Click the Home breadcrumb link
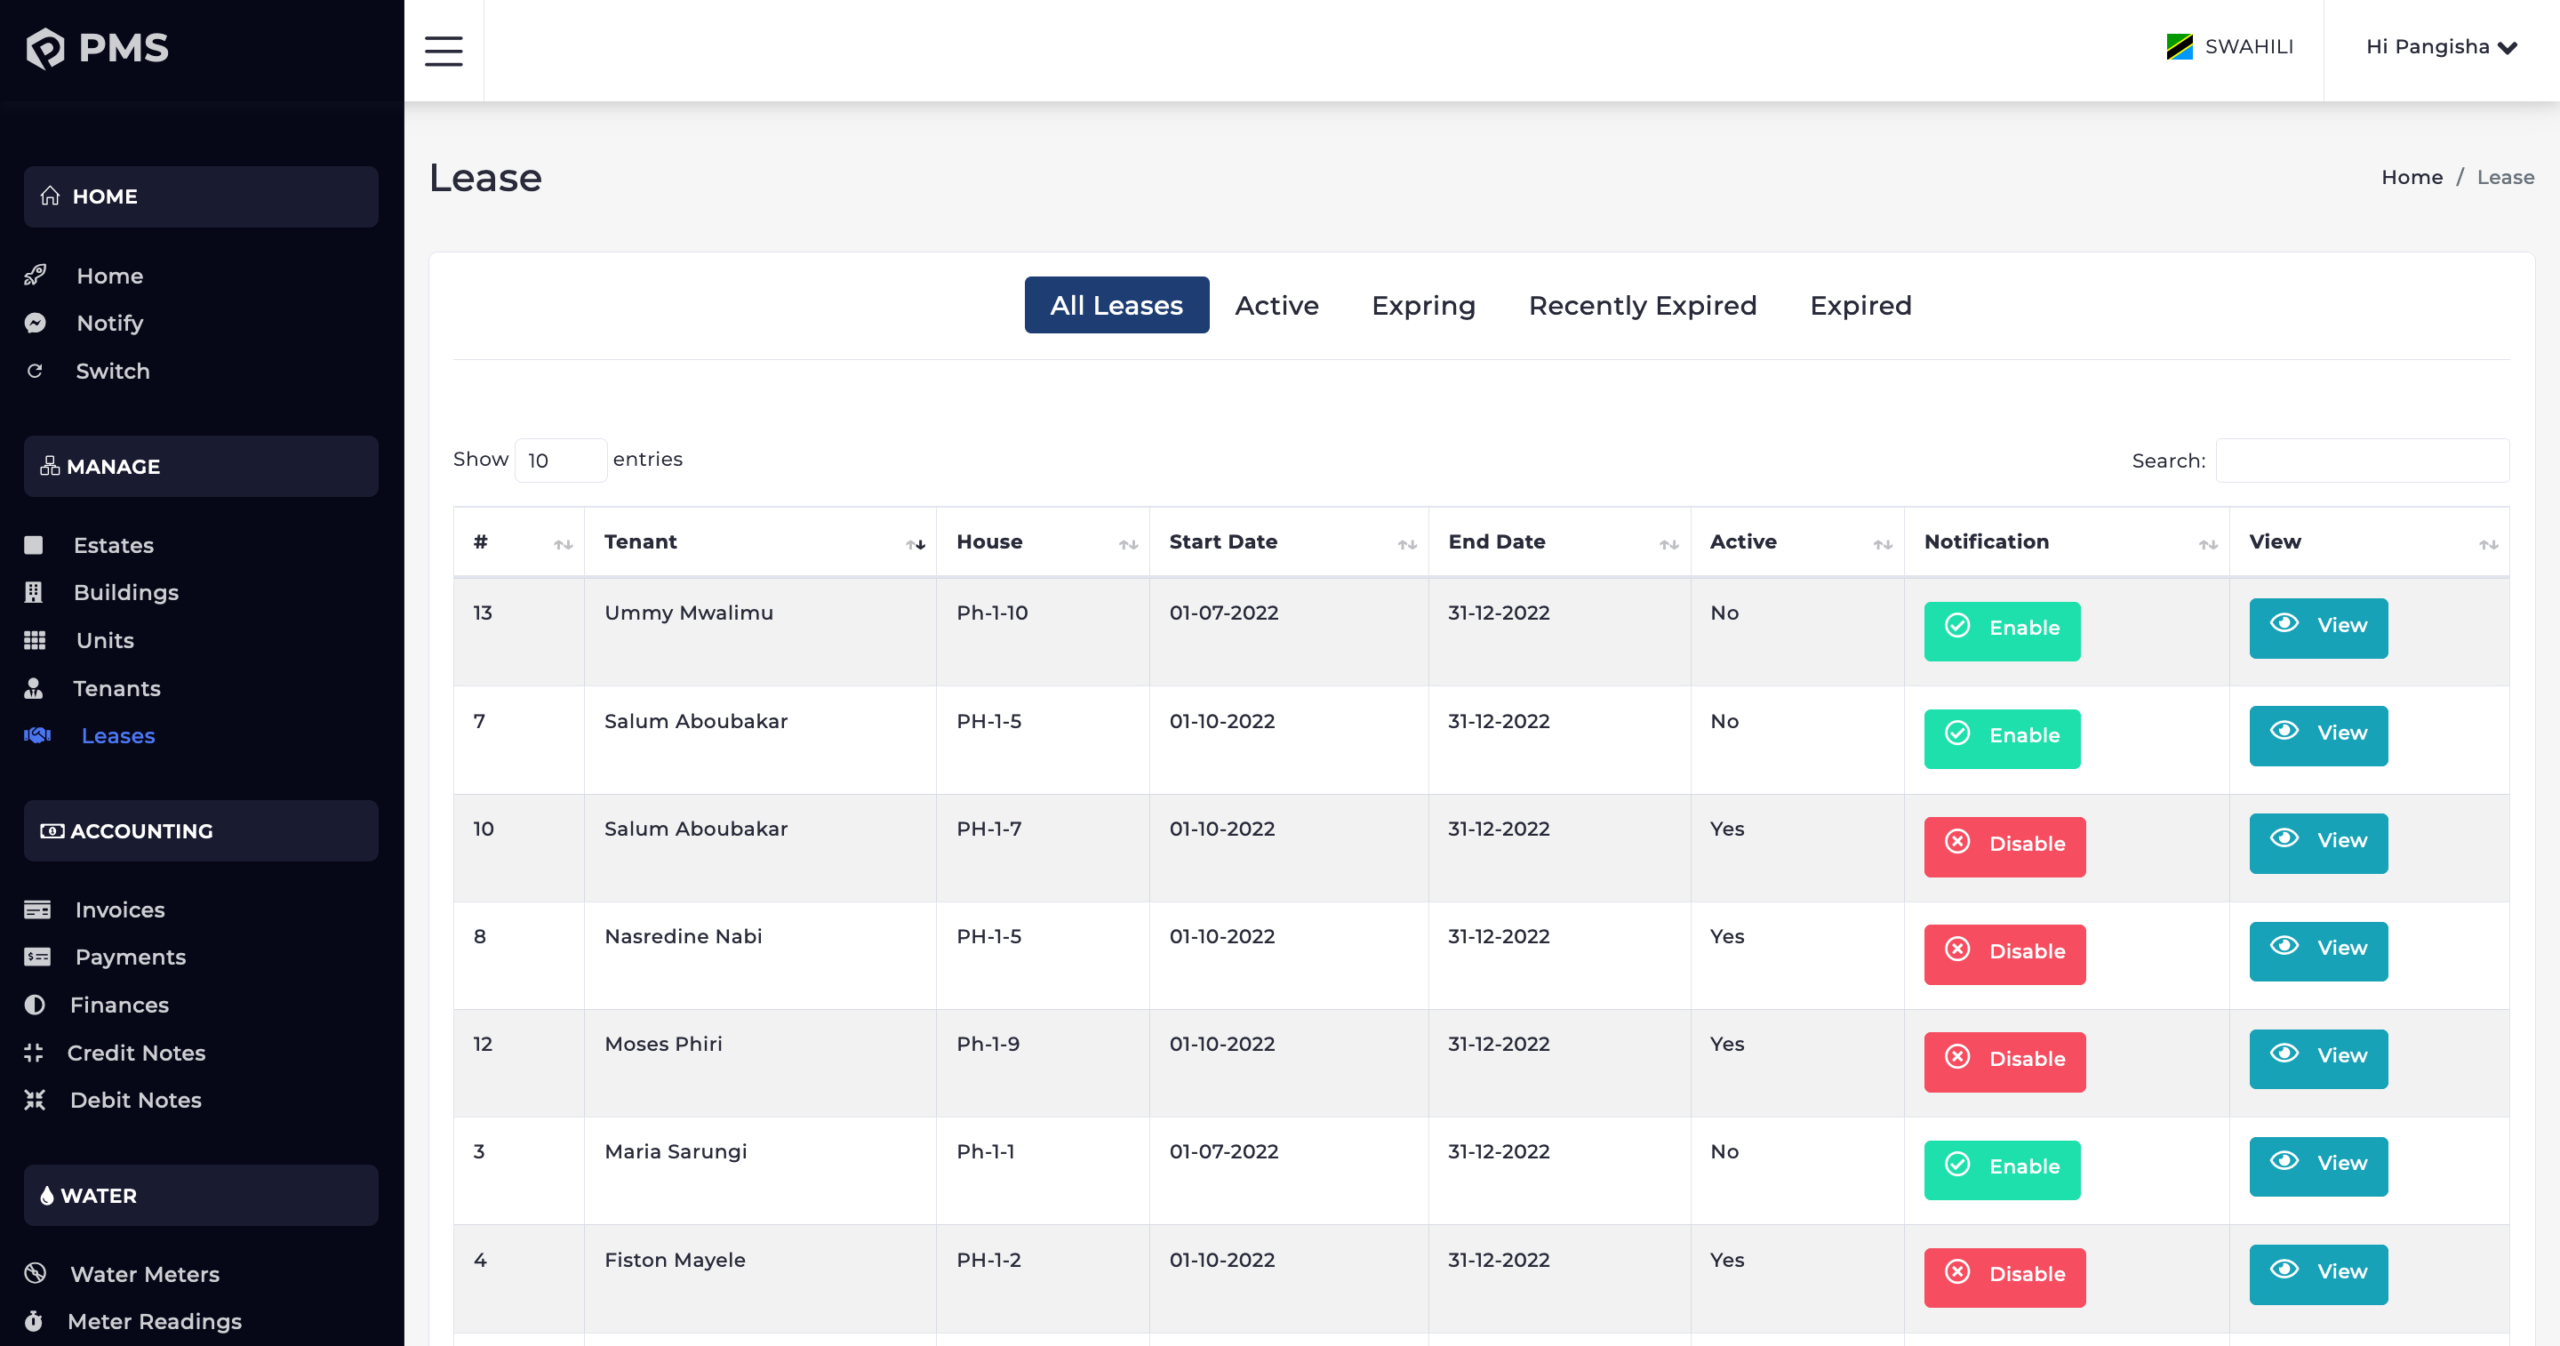This screenshot has width=2560, height=1346. coord(2411,177)
